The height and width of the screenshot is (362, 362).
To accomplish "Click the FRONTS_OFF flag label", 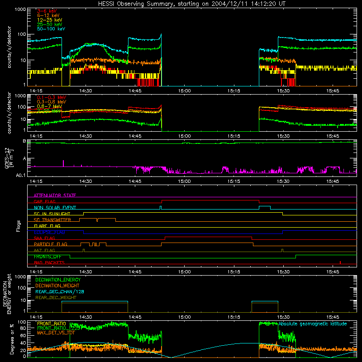I will click(x=48, y=257).
